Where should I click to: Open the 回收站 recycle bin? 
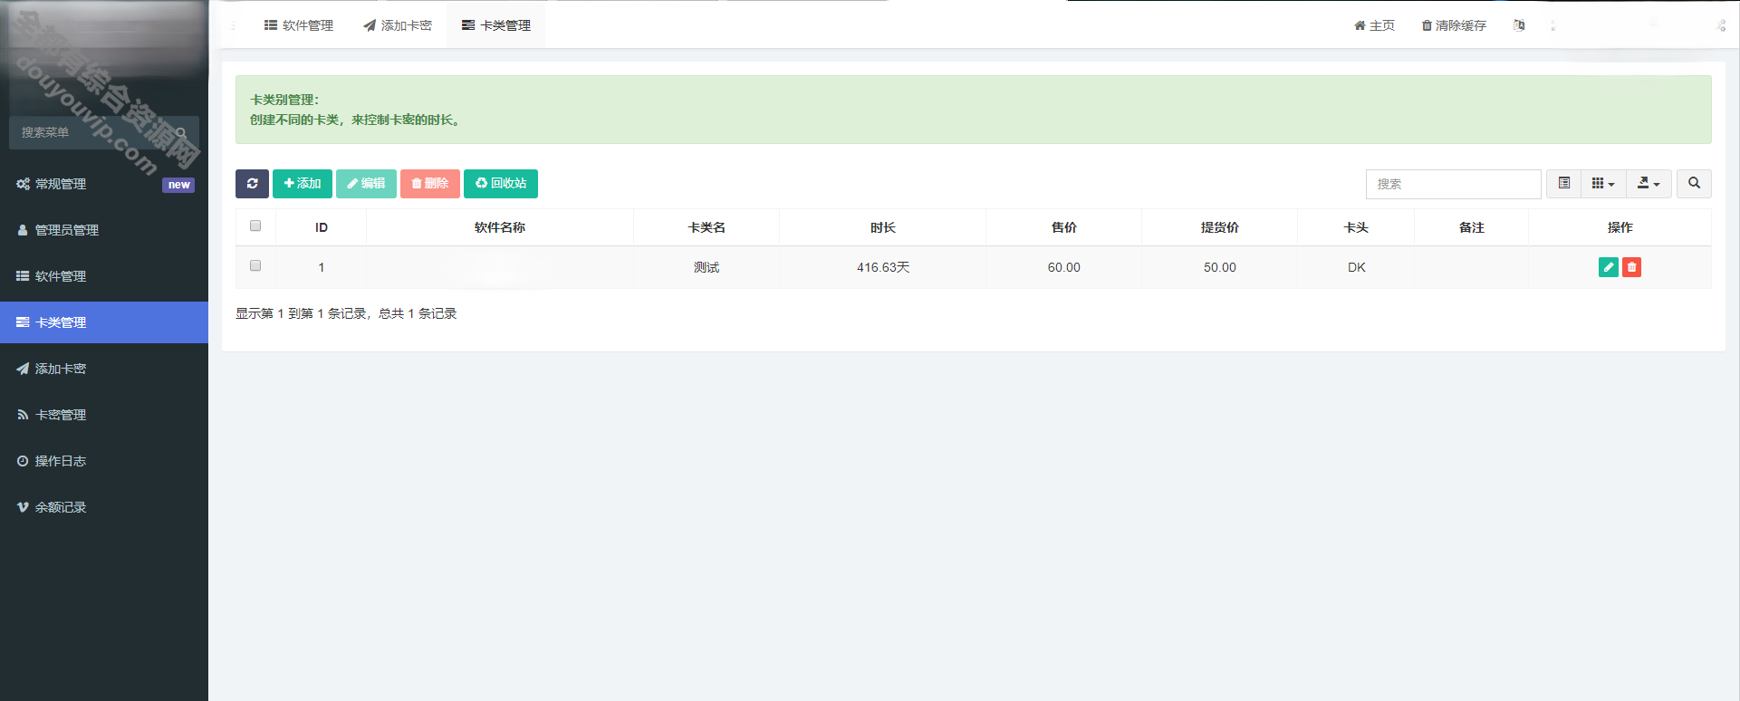click(x=501, y=184)
